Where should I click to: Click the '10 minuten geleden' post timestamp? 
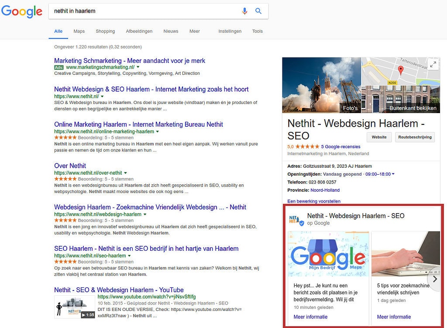[313, 307]
